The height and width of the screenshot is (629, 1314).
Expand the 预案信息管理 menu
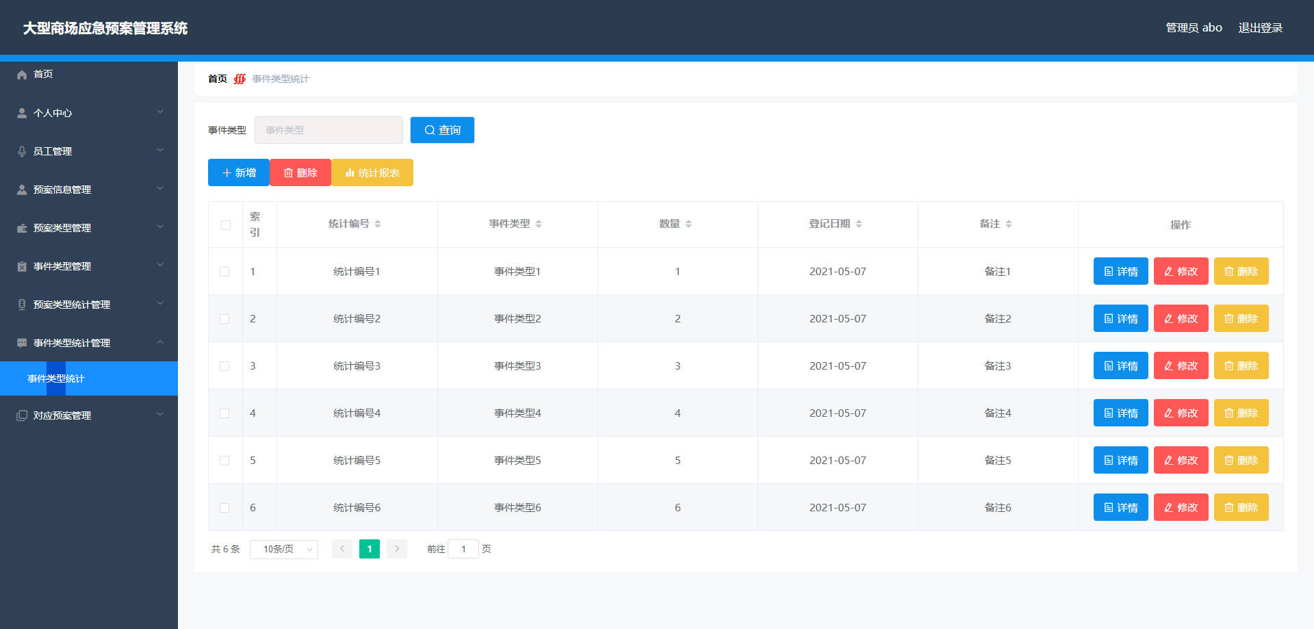coord(89,190)
